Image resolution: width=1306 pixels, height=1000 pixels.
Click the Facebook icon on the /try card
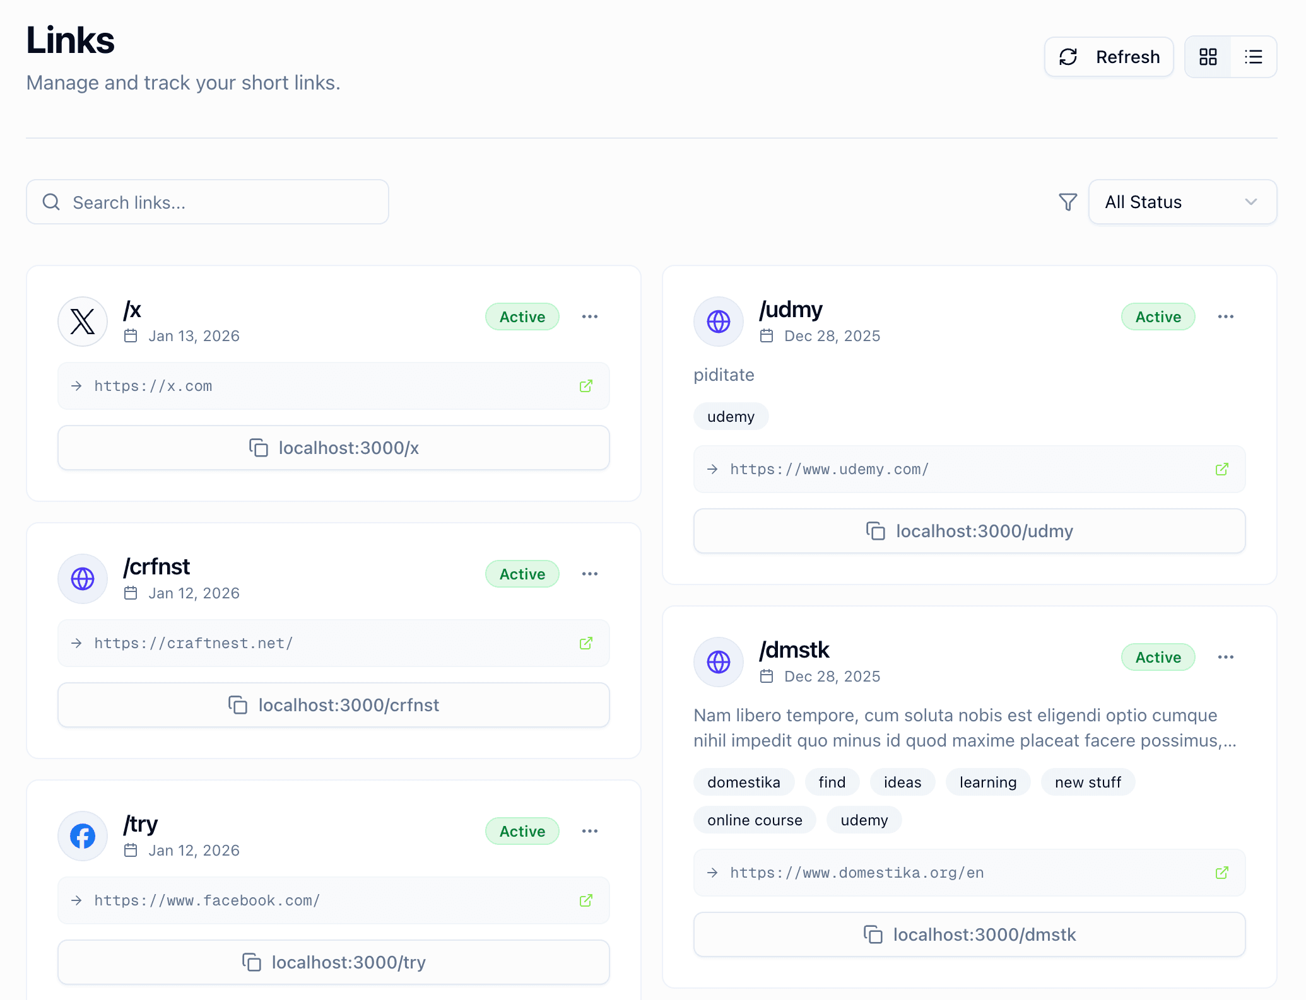tap(82, 836)
